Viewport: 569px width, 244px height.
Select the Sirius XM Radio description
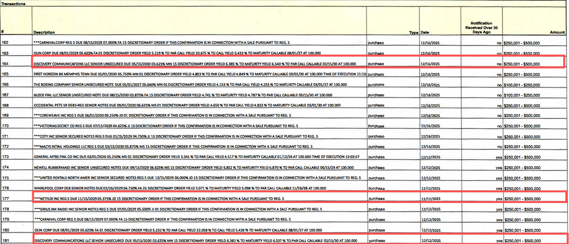[x=178, y=209]
